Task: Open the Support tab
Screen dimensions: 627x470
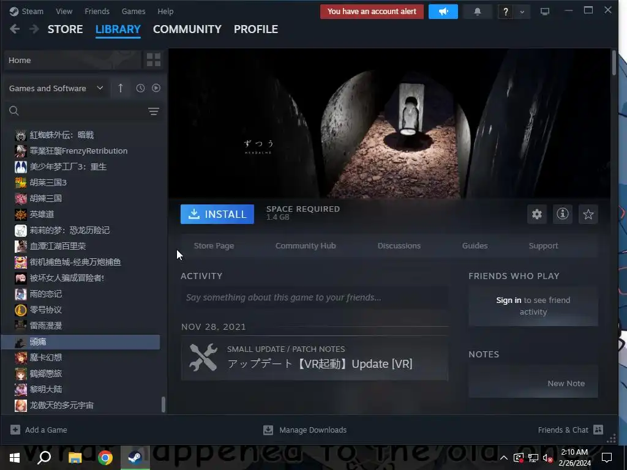Action: (x=543, y=246)
